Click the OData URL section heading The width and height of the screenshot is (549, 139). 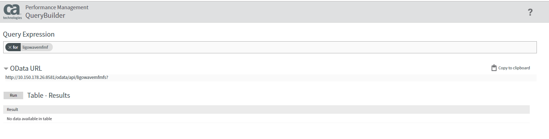[26, 69]
